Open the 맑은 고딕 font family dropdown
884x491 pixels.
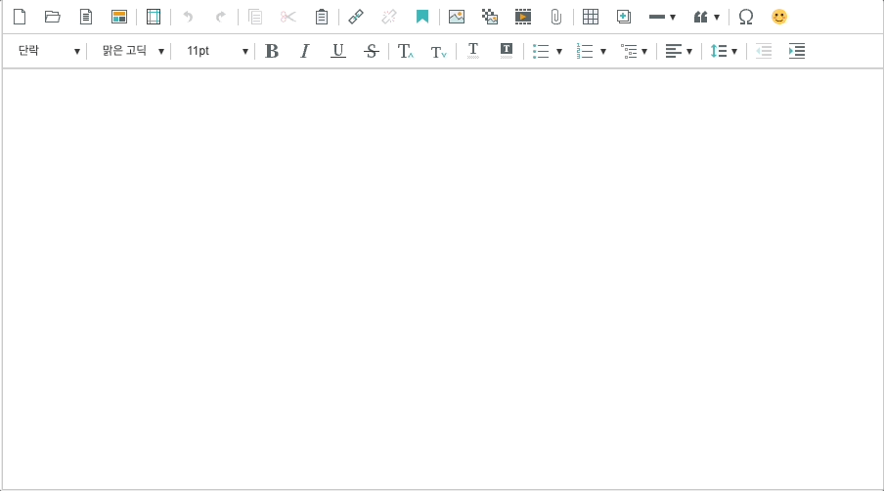coord(132,51)
